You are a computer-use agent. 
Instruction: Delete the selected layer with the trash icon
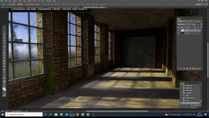point(199,69)
